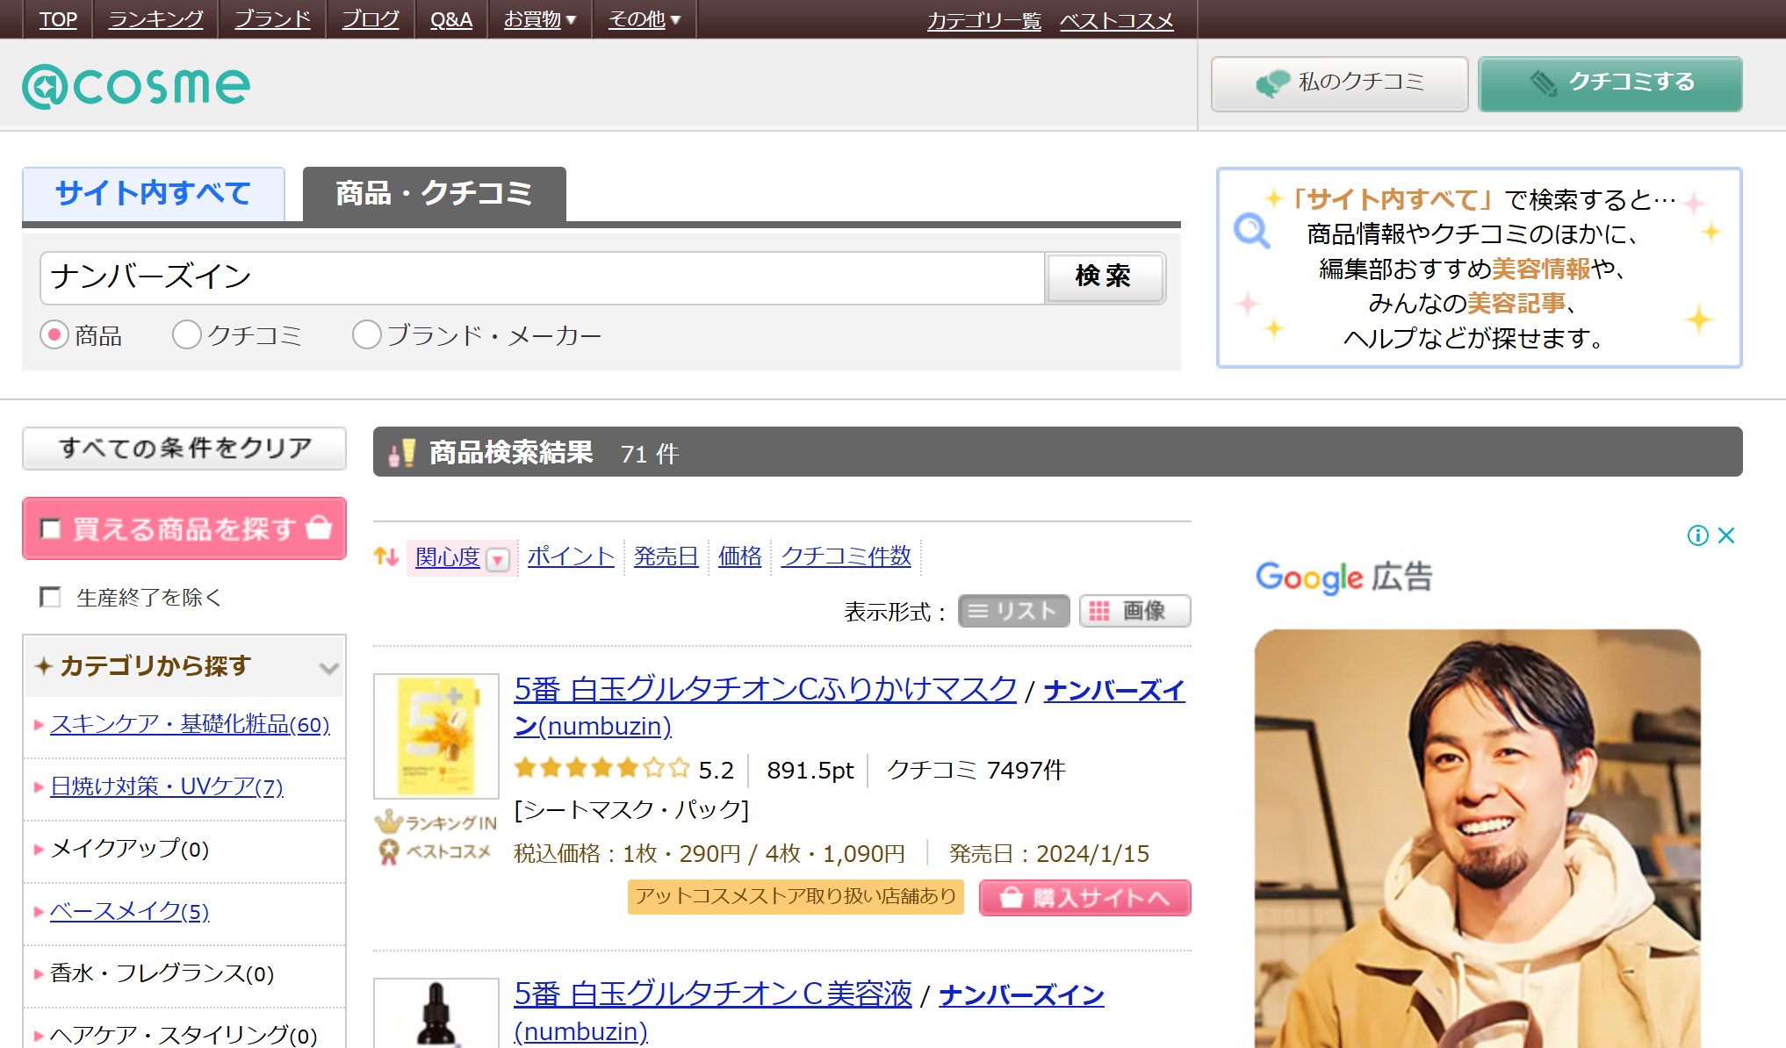This screenshot has width=1786, height=1048.
Task: Open the ベストコスメ link in the top bar
Action: (x=1117, y=20)
